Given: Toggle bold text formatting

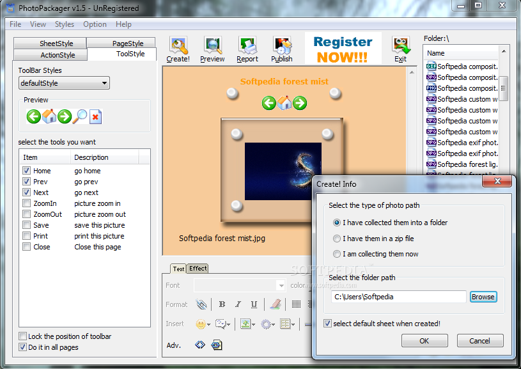Looking at the screenshot, I should click(222, 304).
